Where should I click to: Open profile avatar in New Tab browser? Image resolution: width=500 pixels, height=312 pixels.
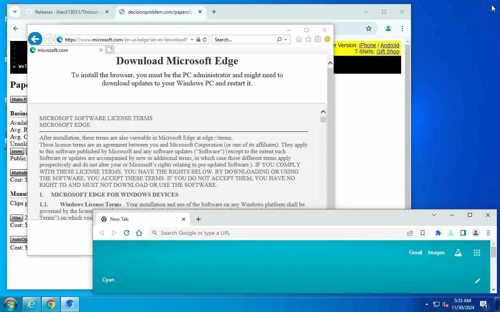[x=476, y=233]
